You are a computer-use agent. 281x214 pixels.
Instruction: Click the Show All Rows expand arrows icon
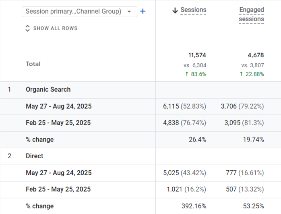27,28
